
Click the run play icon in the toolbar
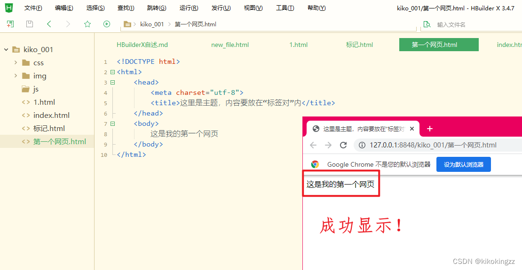click(107, 24)
